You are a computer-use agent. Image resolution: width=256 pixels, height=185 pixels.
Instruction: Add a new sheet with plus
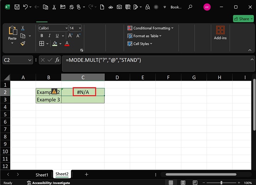(x=86, y=175)
